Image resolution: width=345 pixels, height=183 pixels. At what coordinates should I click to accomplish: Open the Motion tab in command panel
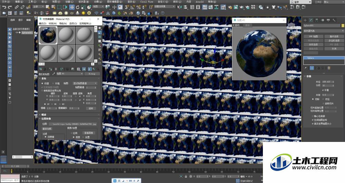(x=322, y=20)
